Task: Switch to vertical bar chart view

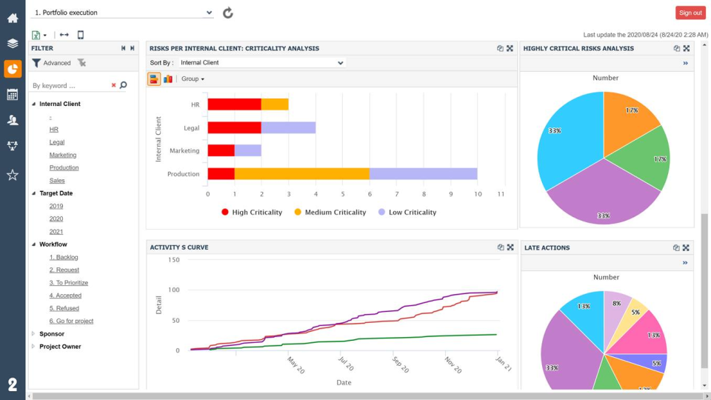Action: click(168, 79)
